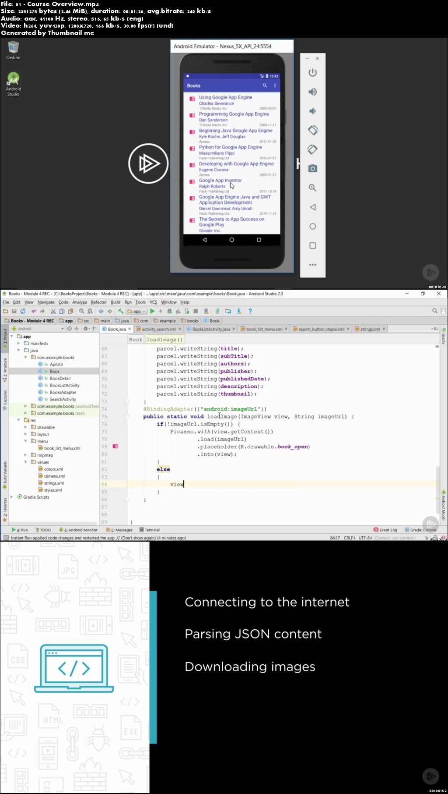Switch to the BookListActivity.java tab
Screen dimensions: 448x794
click(211, 329)
